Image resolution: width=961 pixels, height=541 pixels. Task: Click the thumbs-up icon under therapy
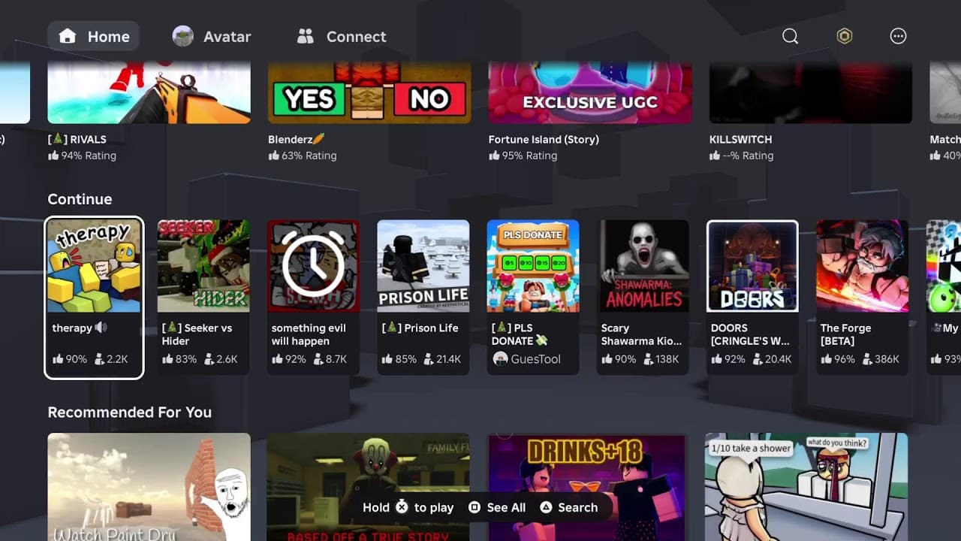pos(58,359)
